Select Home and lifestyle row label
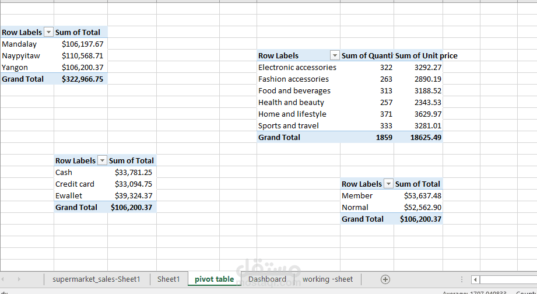The width and height of the screenshot is (537, 294). click(299, 114)
